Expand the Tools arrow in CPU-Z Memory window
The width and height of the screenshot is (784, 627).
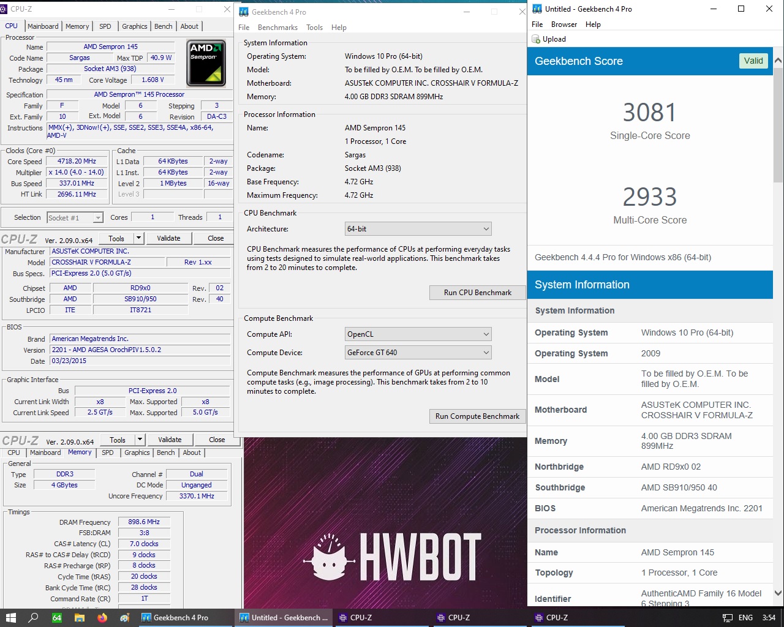pos(140,440)
